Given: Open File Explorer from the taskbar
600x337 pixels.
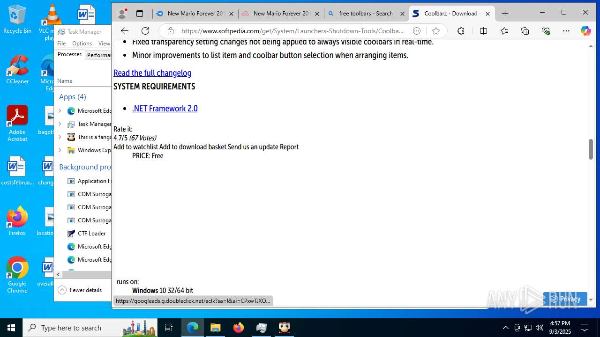Looking at the screenshot, I should pos(215,328).
